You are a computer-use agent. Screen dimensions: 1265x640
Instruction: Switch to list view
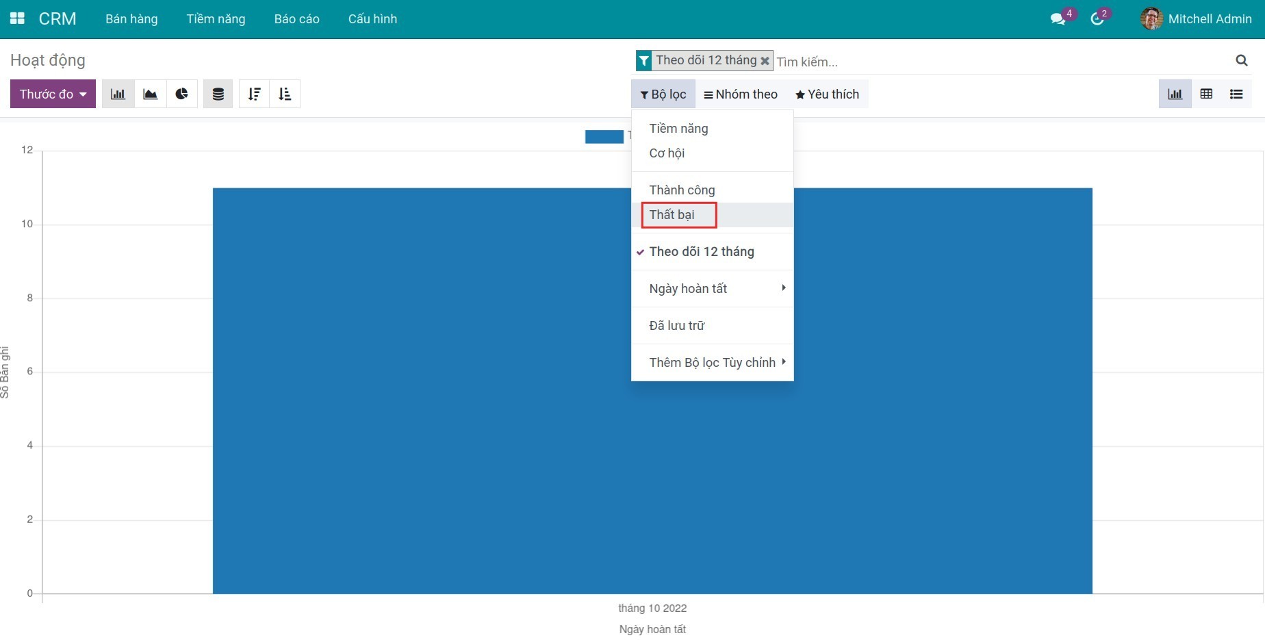click(x=1236, y=94)
